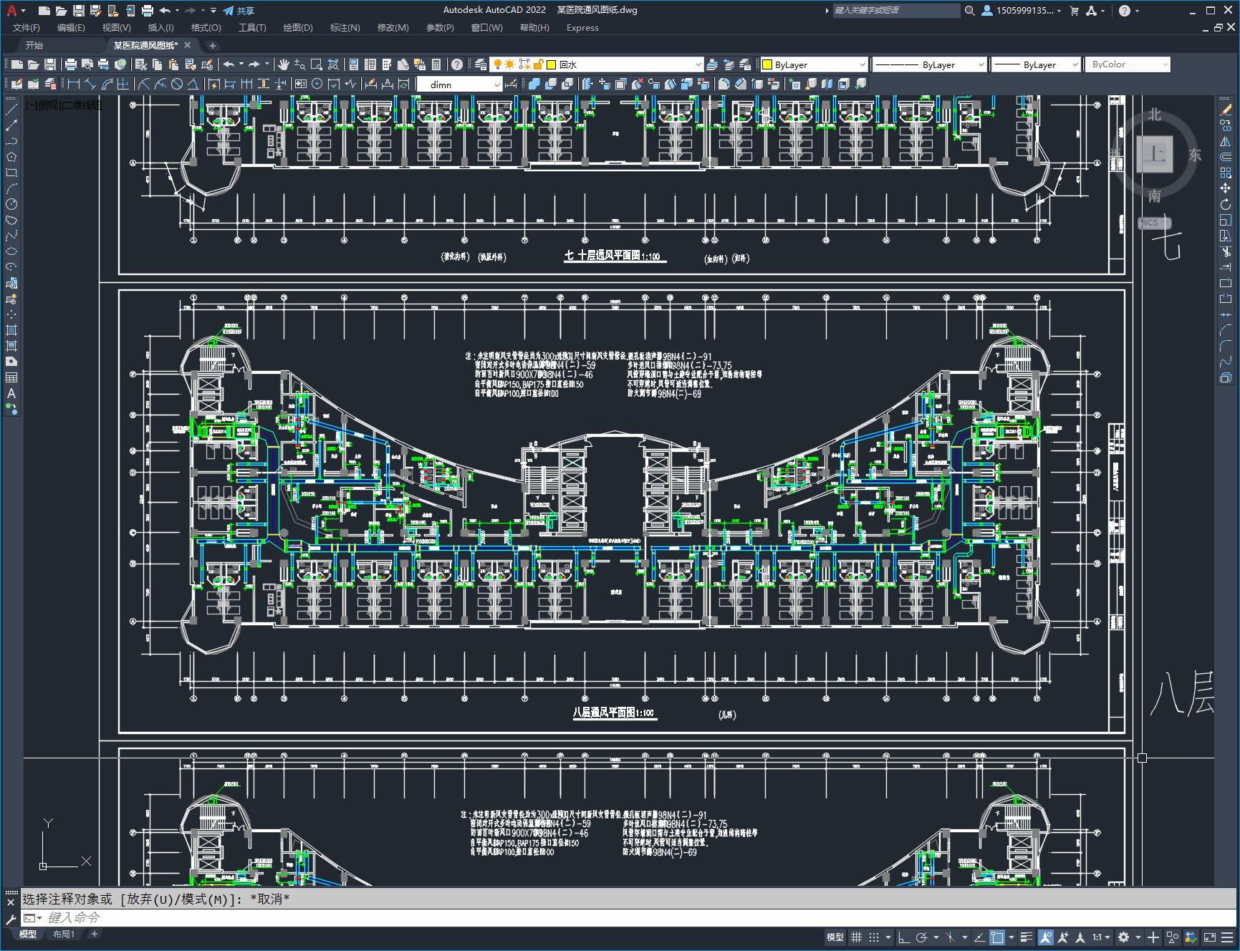The height and width of the screenshot is (951, 1240).
Task: Open the Express menu
Action: [582, 27]
